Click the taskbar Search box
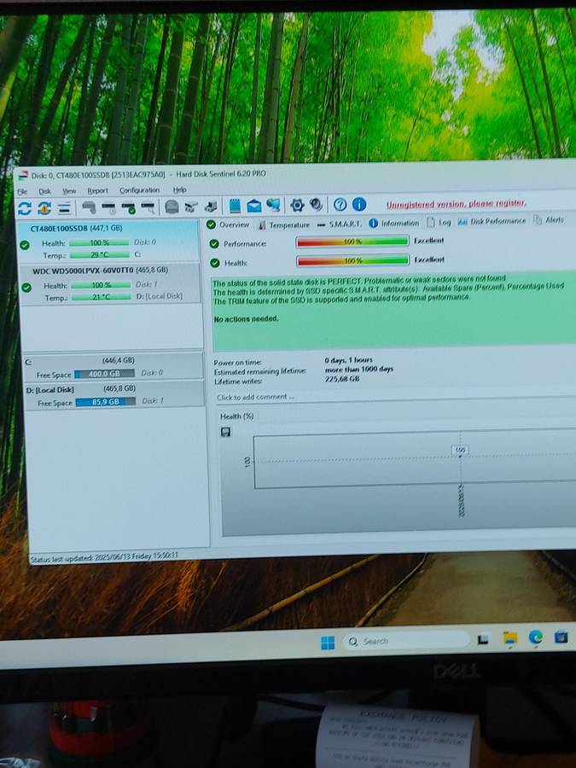The image size is (576, 768). pos(405,640)
